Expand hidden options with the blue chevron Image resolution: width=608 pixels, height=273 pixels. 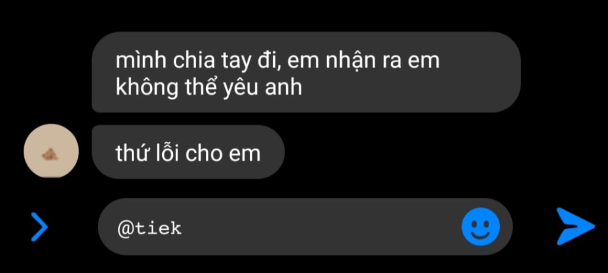click(39, 227)
